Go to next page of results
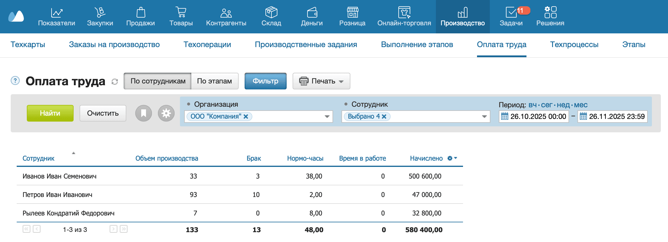 114,229
